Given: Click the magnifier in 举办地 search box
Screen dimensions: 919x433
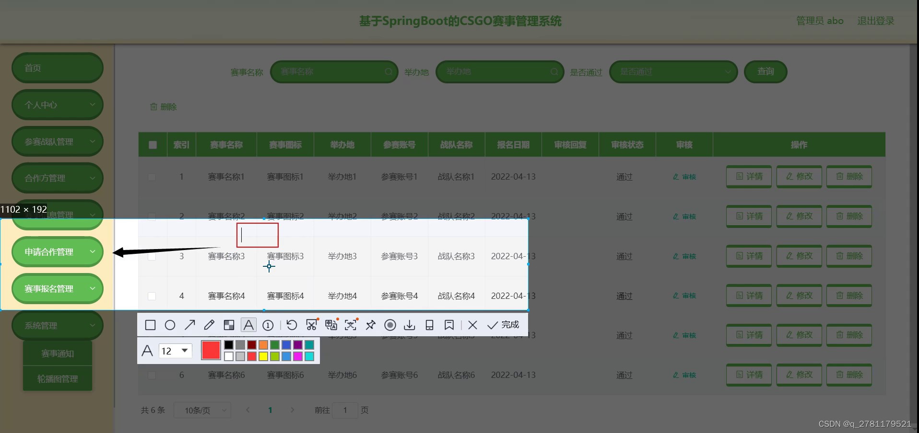Looking at the screenshot, I should pos(554,72).
